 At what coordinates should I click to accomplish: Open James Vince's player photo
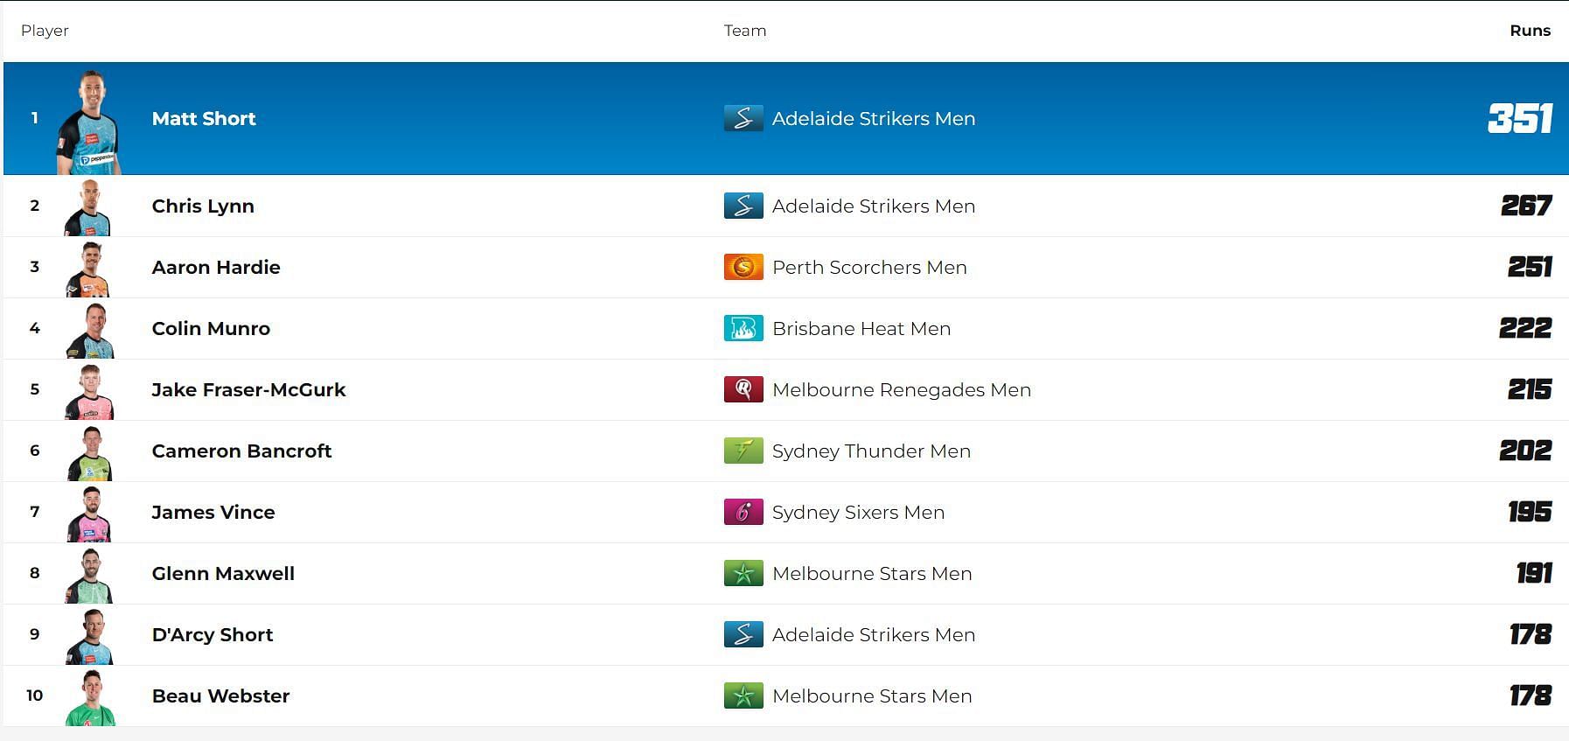[x=89, y=514]
